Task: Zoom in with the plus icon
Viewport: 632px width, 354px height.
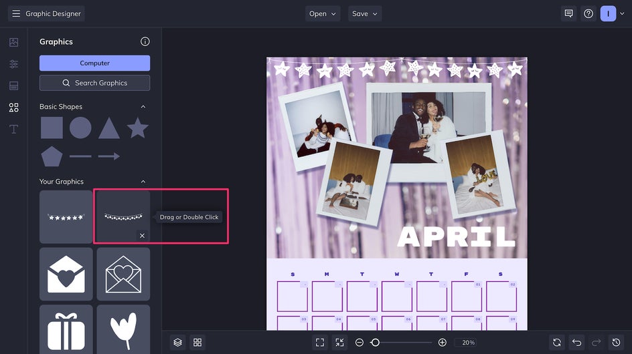Action: pyautogui.click(x=442, y=343)
